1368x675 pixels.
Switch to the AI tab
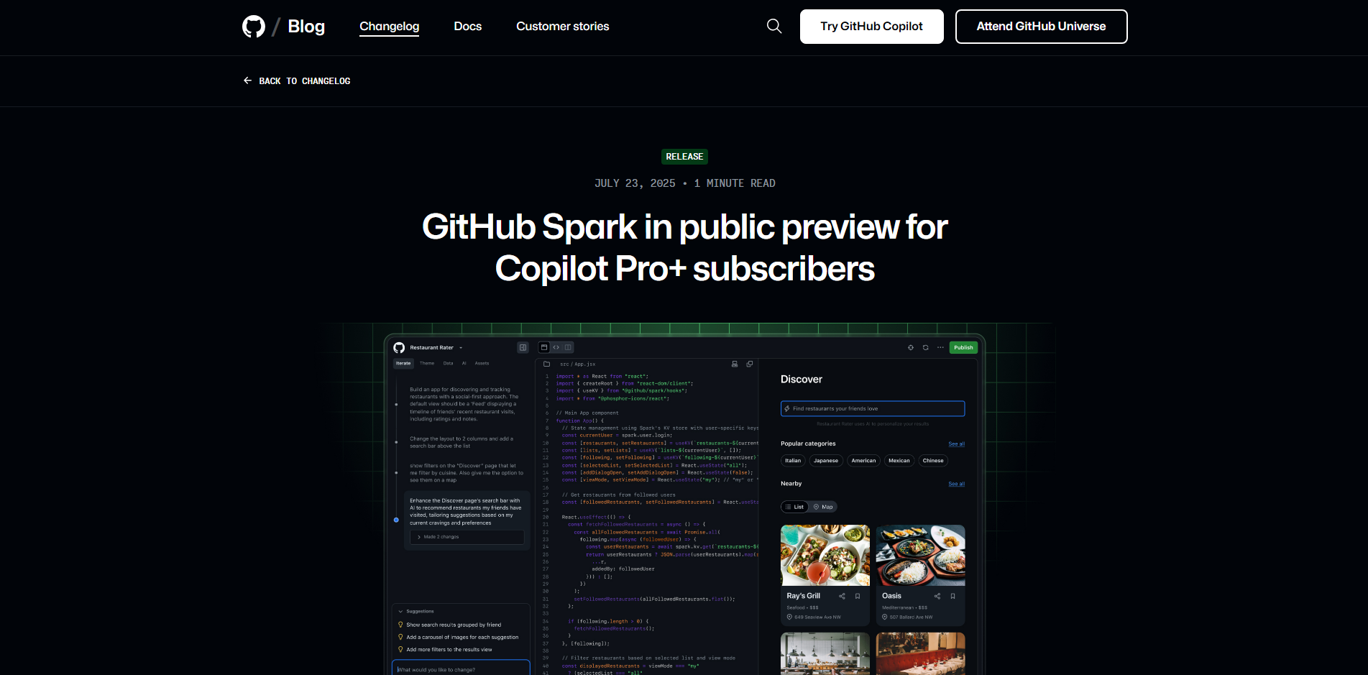pyautogui.click(x=464, y=364)
